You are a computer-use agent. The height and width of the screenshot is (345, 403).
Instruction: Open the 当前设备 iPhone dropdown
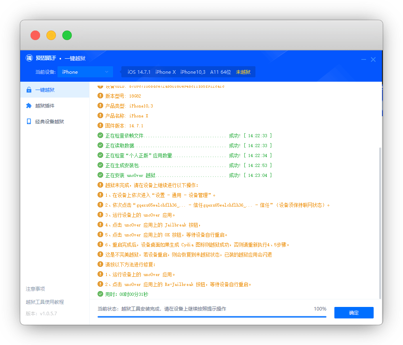tap(85, 72)
